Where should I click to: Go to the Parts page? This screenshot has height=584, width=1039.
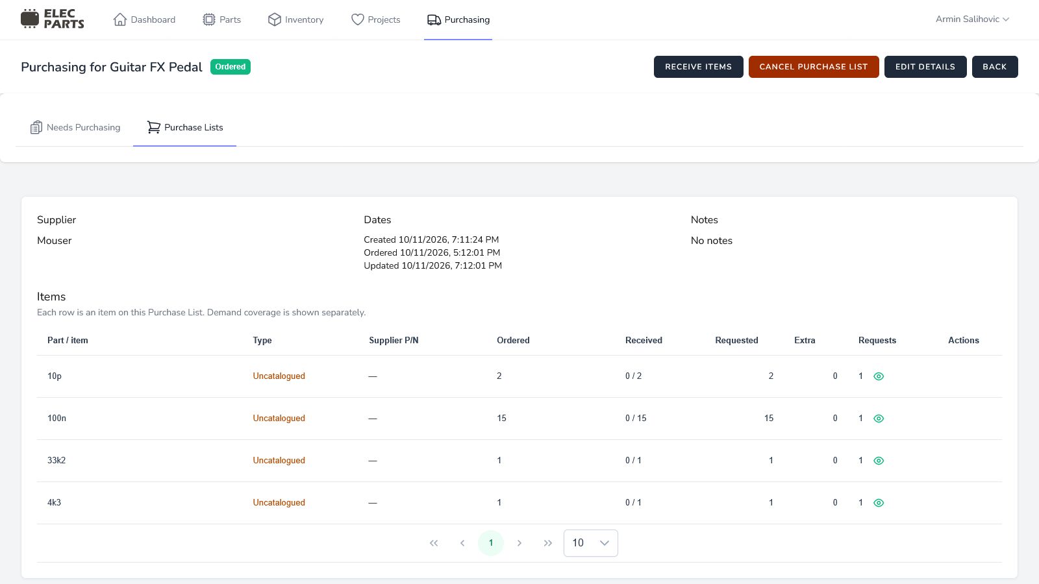tap(221, 19)
